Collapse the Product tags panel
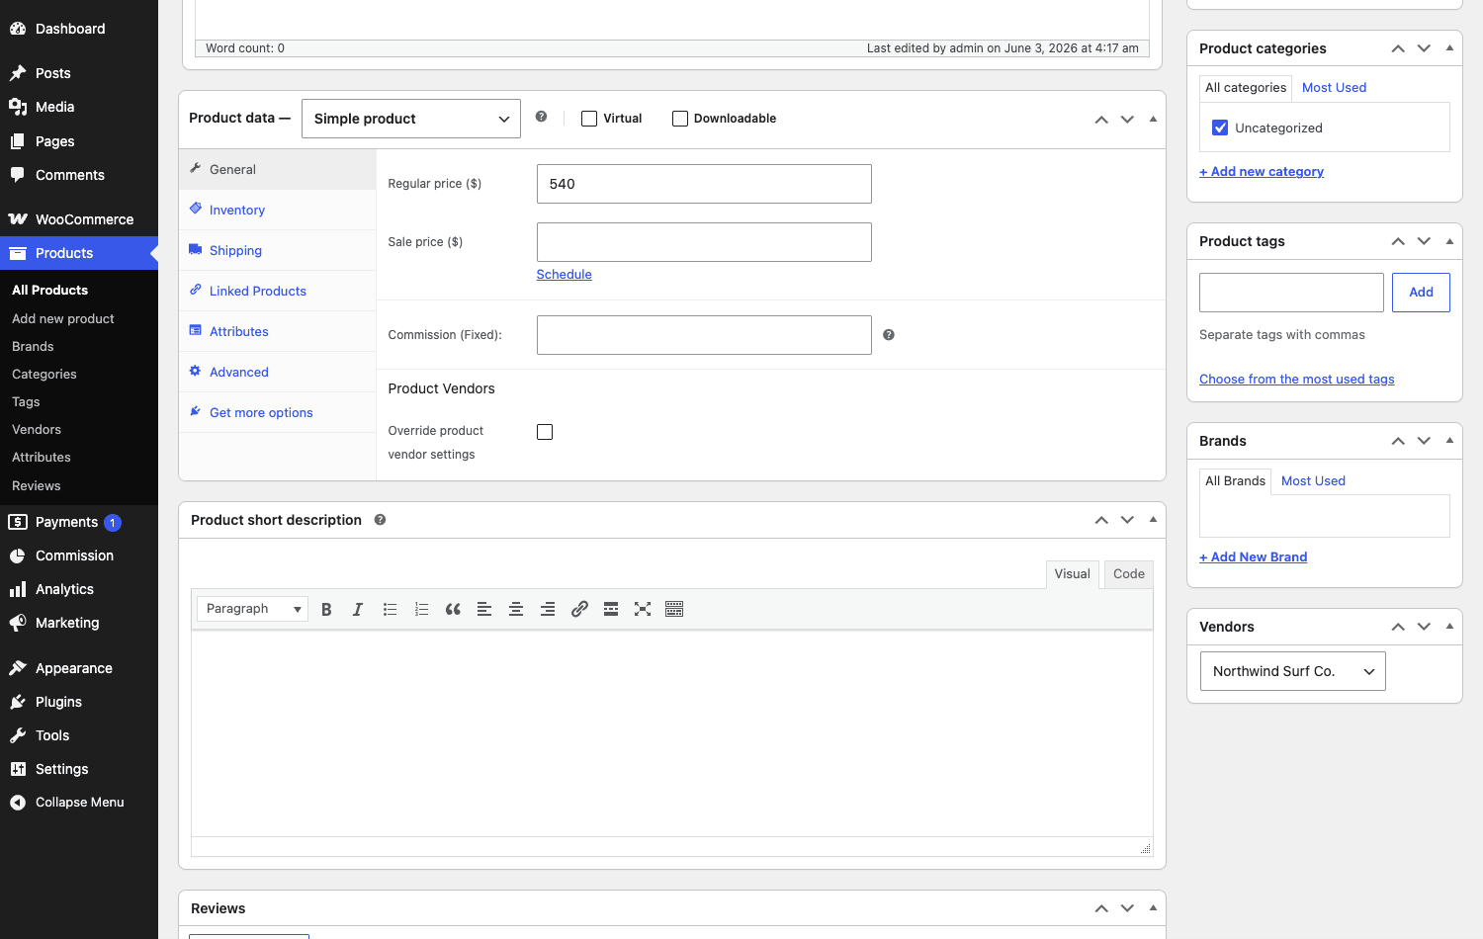 (1449, 241)
